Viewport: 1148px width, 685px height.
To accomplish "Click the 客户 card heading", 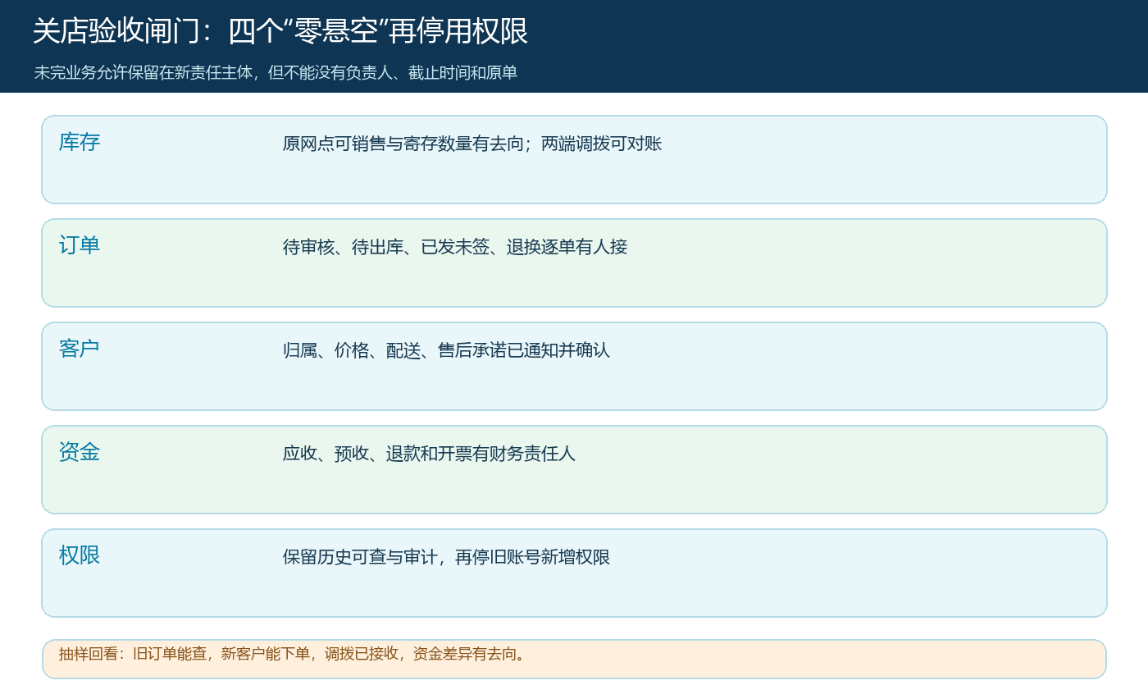I will (80, 349).
